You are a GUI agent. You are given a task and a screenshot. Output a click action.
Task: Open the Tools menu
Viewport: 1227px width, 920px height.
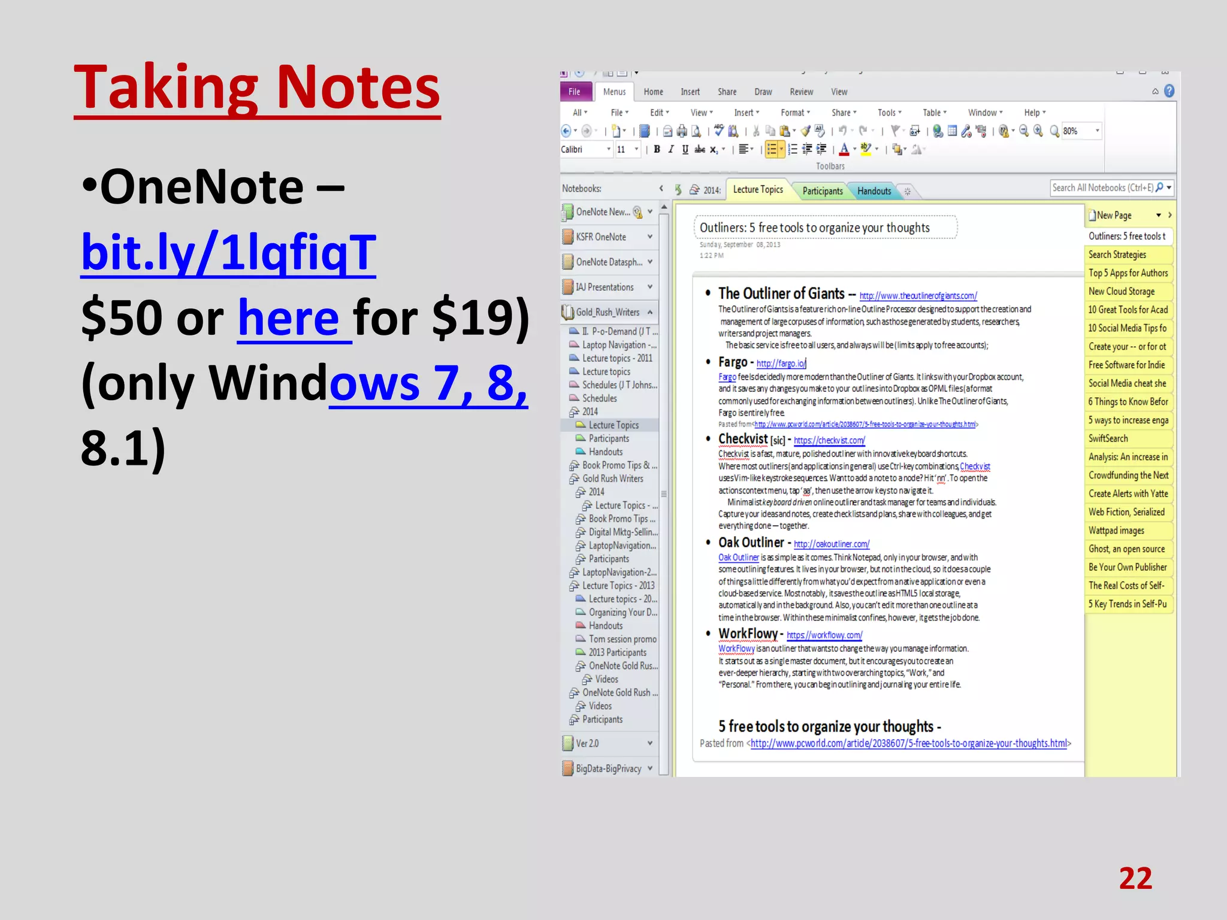tap(889, 113)
